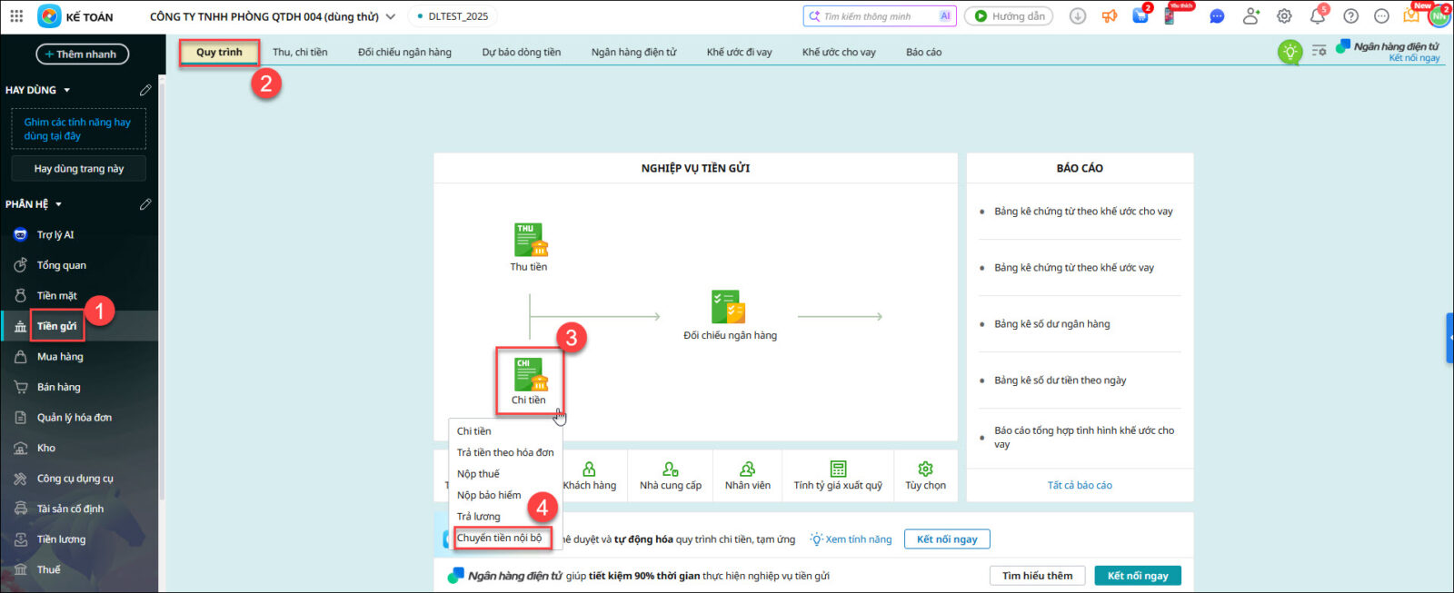This screenshot has width=1454, height=593.
Task: Collapse the HAY DÙNG section arrow
Action: point(67,90)
